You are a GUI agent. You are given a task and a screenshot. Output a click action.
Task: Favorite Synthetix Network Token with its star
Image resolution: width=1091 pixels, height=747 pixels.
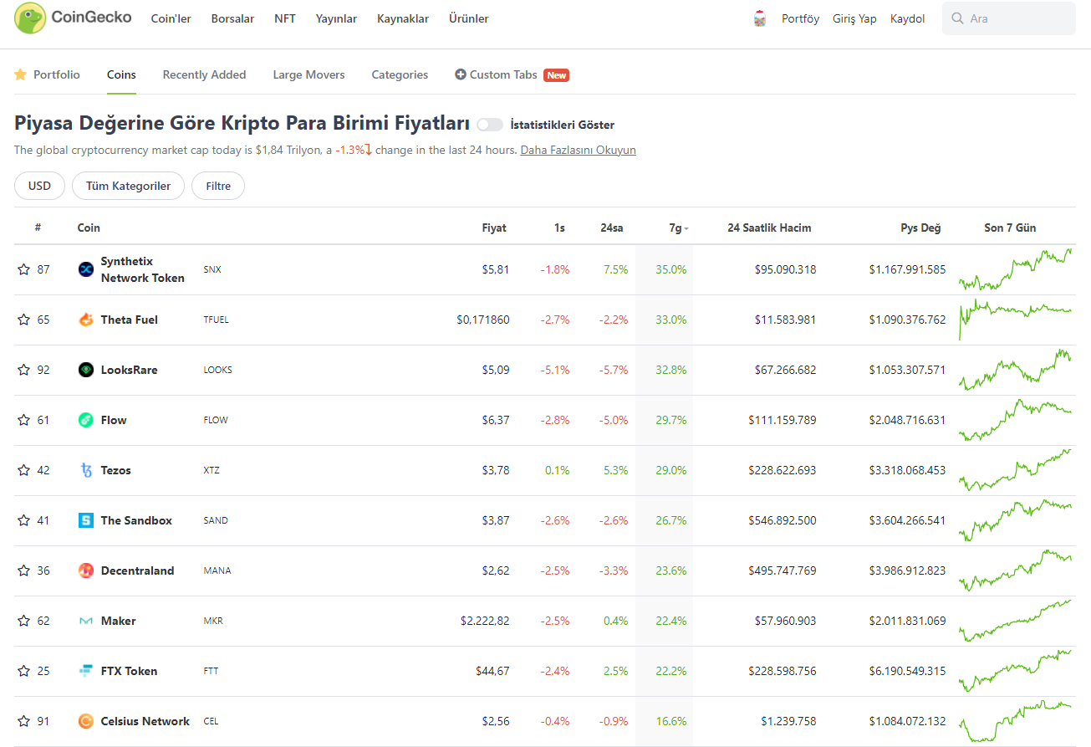pyautogui.click(x=23, y=269)
